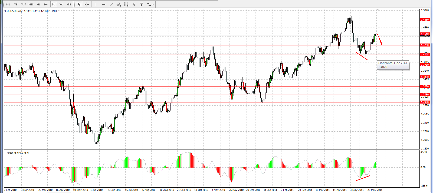Screen dimensions: 433x193
Task: Click the 1.3780 price level label
Action: click(425, 65)
